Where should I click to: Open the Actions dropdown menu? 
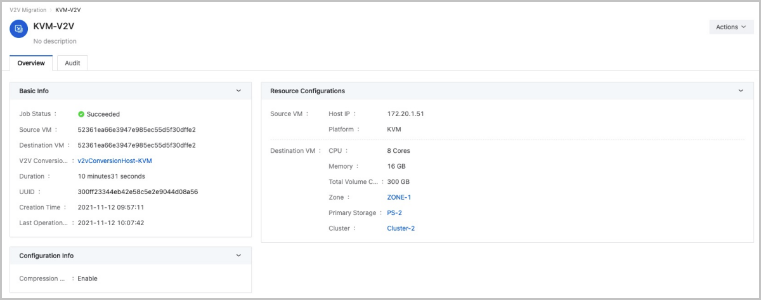click(x=731, y=27)
